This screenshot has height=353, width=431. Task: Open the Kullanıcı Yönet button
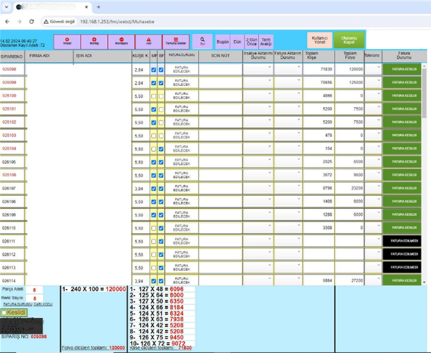coord(319,39)
